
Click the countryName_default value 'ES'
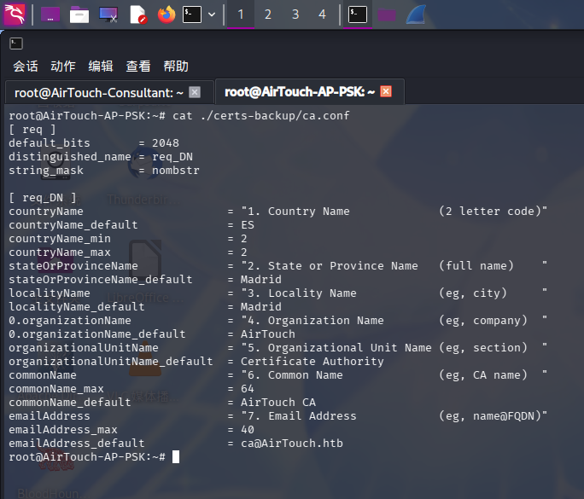[x=248, y=225]
